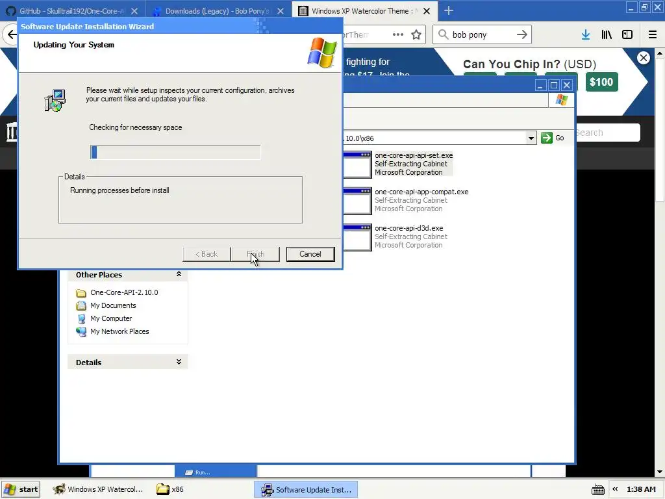This screenshot has height=499, width=665.
Task: Submit search with the arrow button
Action: (521, 34)
